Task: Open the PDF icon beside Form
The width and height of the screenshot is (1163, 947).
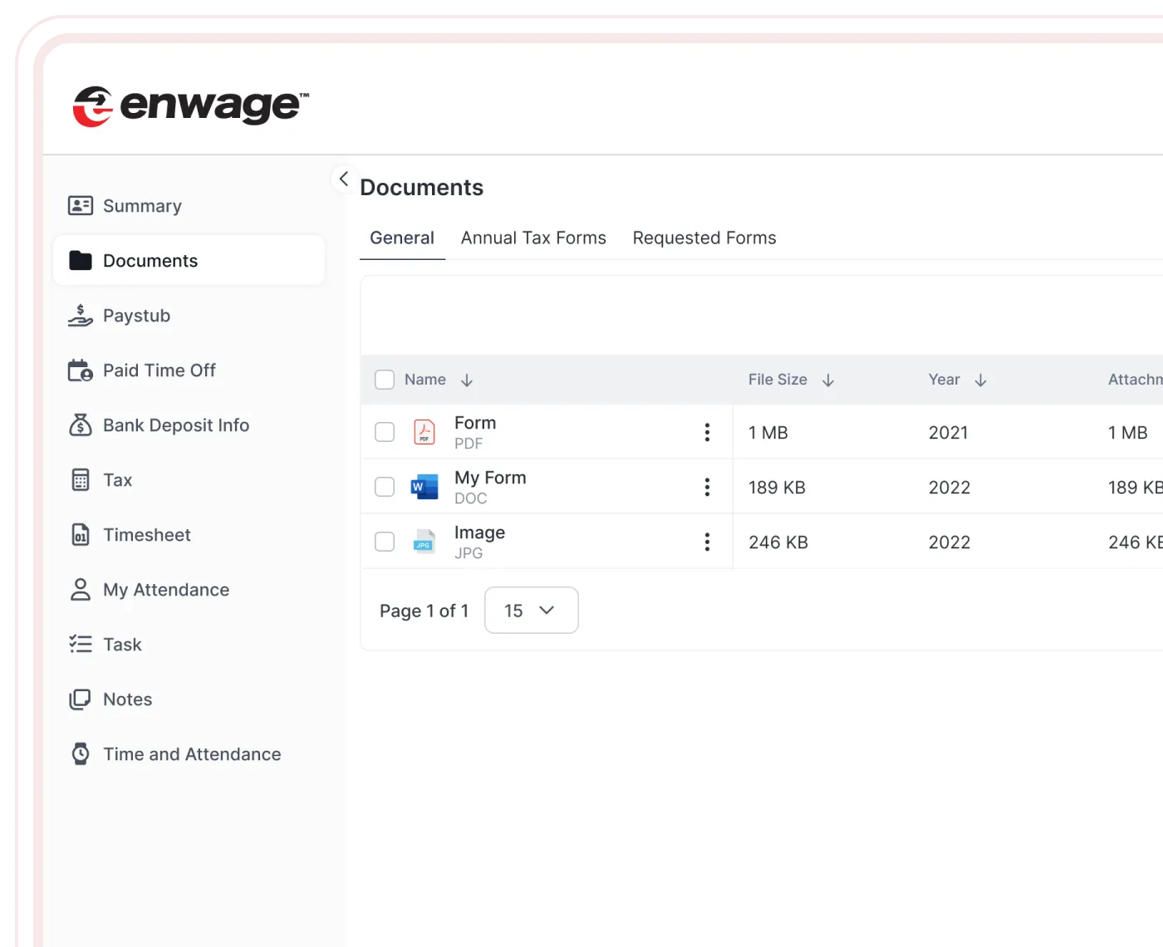Action: click(424, 431)
